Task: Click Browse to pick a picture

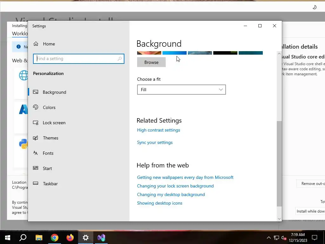Action: [151, 62]
